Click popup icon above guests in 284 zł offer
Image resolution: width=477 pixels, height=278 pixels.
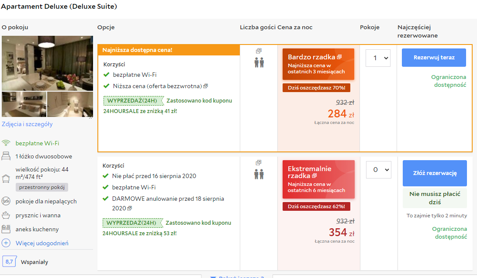pyautogui.click(x=259, y=51)
